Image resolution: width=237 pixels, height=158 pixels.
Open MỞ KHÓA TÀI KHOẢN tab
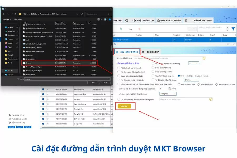(169, 21)
